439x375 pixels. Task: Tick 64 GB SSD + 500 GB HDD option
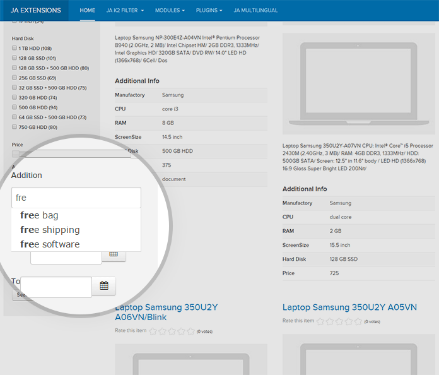click(x=15, y=117)
